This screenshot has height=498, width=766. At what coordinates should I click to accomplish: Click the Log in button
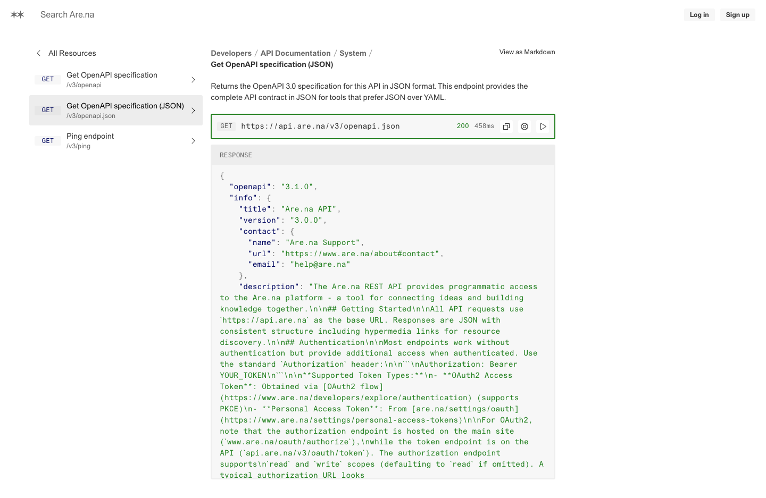[699, 15]
